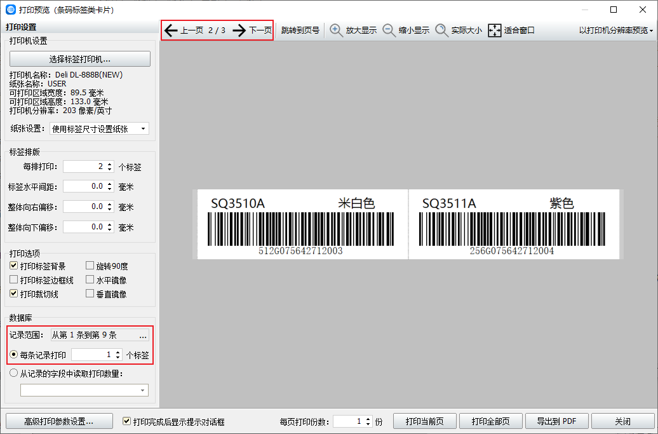This screenshot has width=658, height=434.
Task: Toggle print label background checkbox
Action: pyautogui.click(x=14, y=266)
